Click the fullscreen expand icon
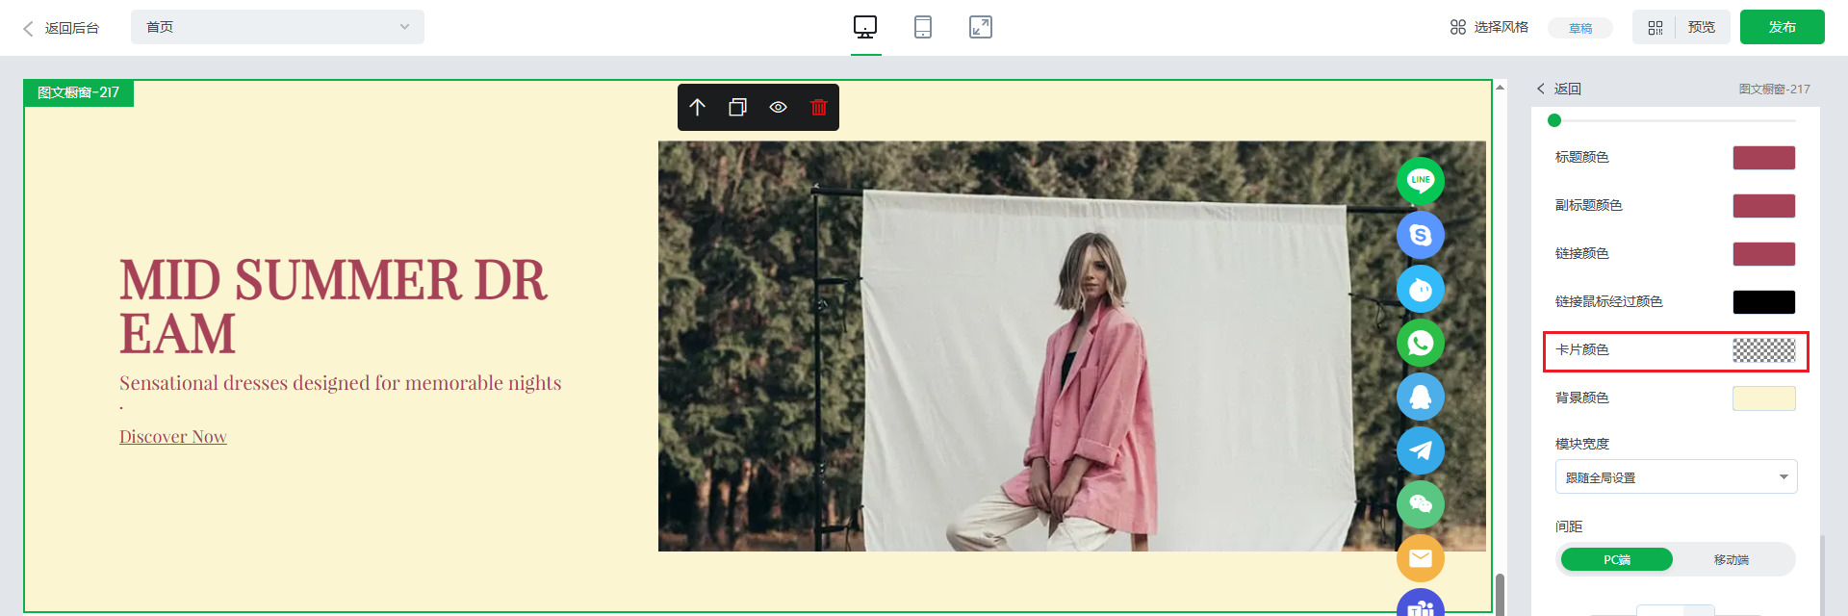1848x616 pixels. pyautogui.click(x=980, y=27)
